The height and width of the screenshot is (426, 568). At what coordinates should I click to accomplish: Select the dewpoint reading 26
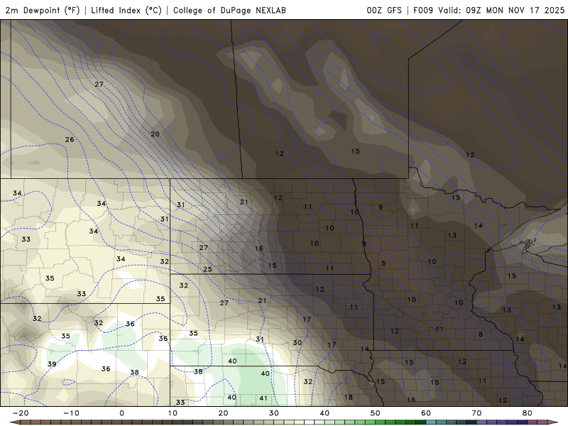point(70,139)
